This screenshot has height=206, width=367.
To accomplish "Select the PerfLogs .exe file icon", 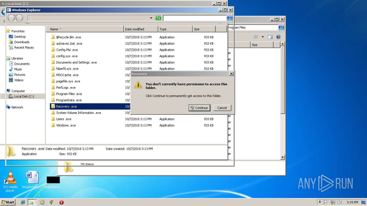I will coord(53,88).
